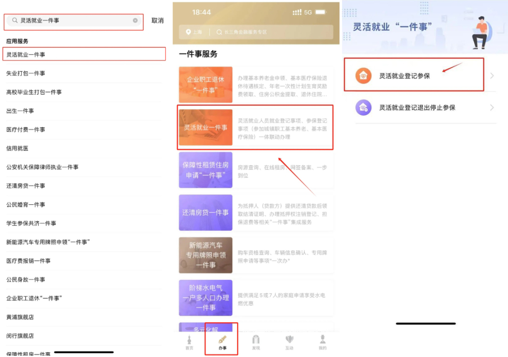Switch to the 办事 tab
The image size is (508, 357).
222,342
